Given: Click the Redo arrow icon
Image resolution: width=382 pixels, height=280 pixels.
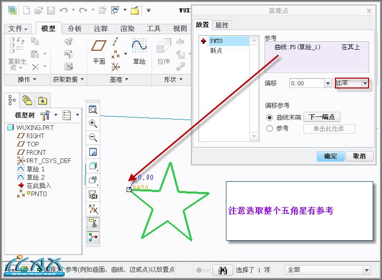Looking at the screenshot, I should click(x=83, y=10).
